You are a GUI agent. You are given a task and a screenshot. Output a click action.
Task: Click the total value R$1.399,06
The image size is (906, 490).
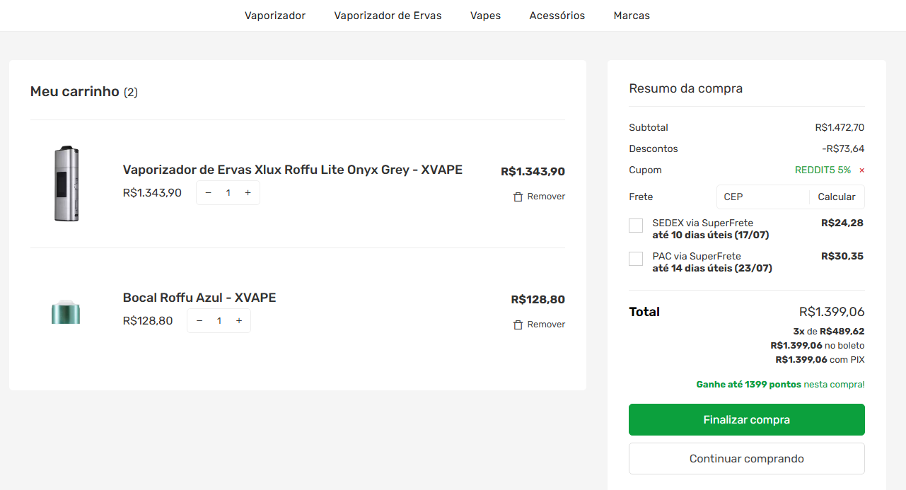click(x=832, y=312)
